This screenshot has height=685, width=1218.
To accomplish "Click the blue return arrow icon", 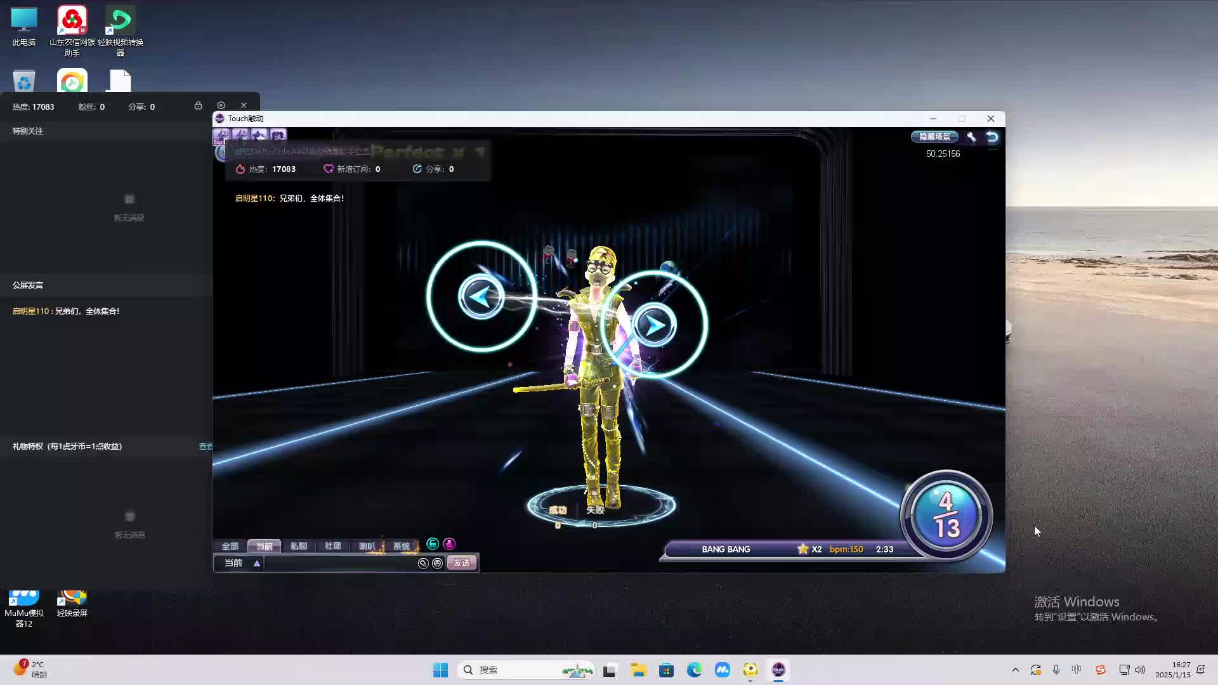I will pyautogui.click(x=992, y=136).
